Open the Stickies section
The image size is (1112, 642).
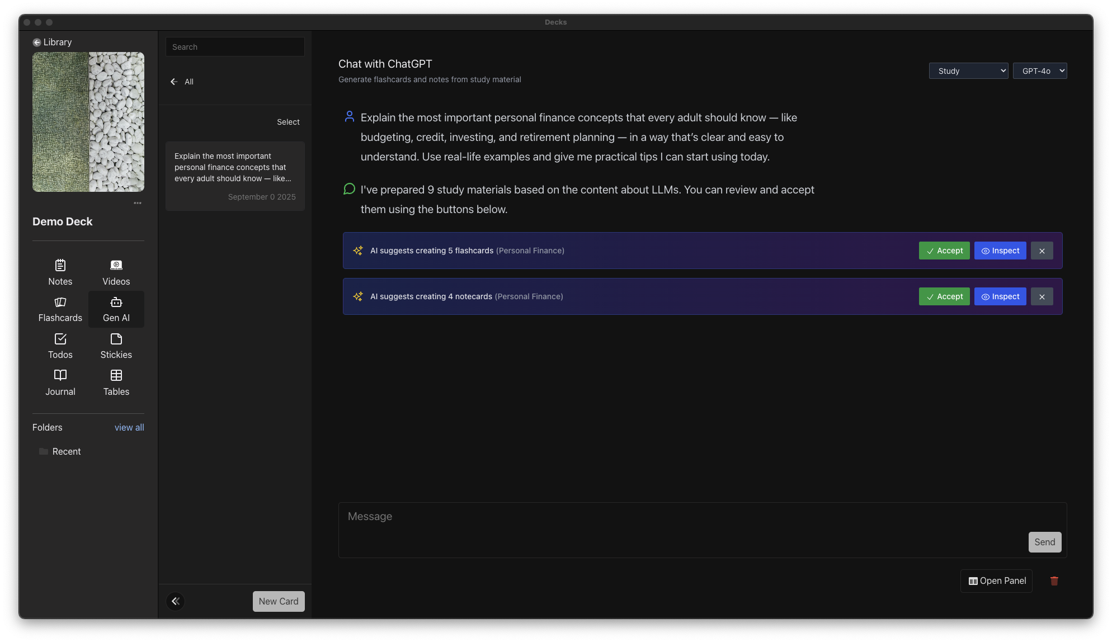[x=116, y=345]
